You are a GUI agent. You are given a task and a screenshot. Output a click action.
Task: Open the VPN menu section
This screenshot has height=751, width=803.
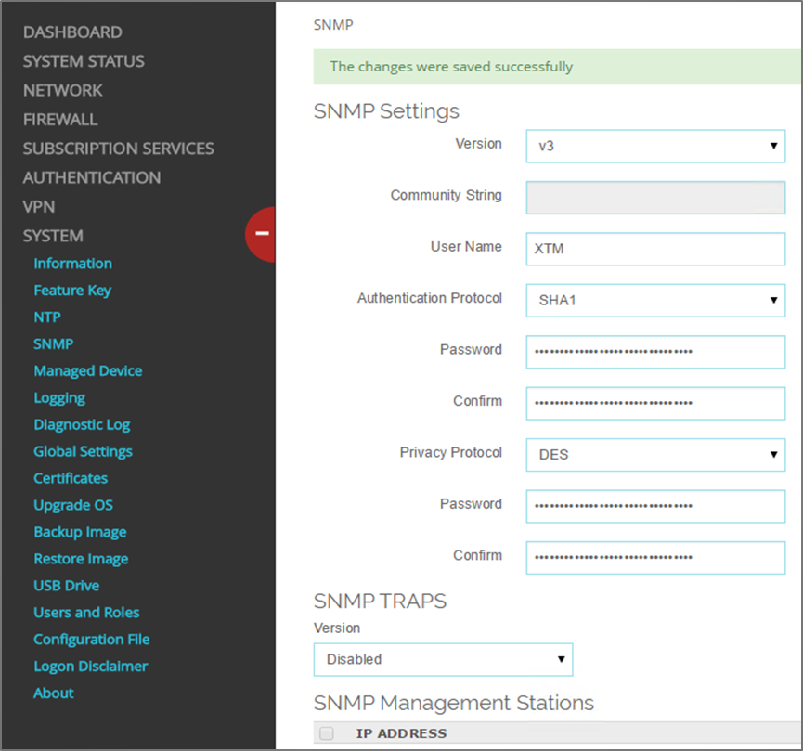[39, 207]
